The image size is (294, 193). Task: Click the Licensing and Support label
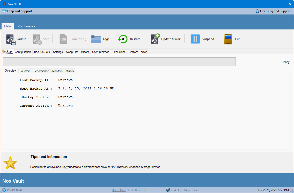pos(275,11)
